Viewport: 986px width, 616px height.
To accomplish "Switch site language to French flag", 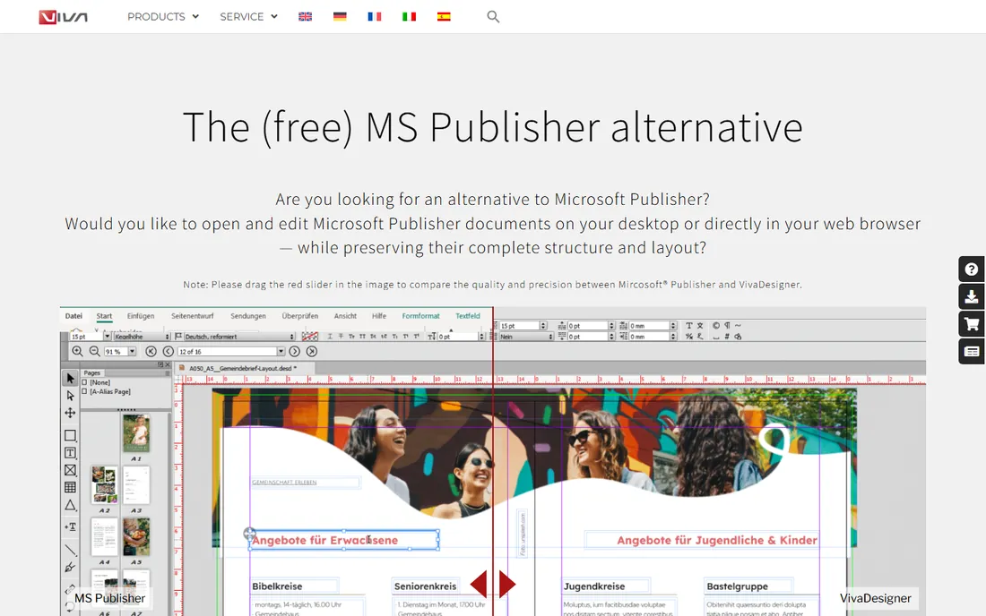I will coord(374,17).
